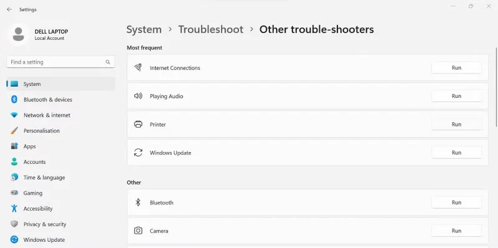498x248 pixels.
Task: Click the Bluetooth row label
Action: (162, 203)
